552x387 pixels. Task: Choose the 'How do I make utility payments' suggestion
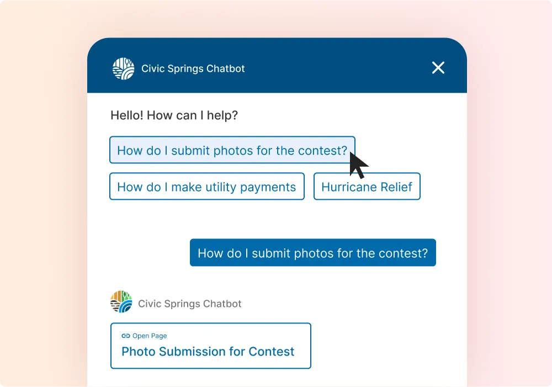(x=206, y=187)
